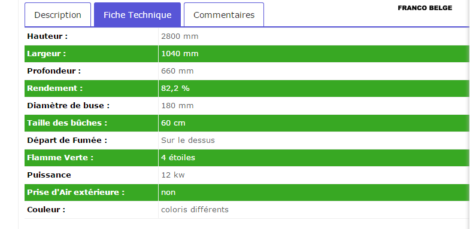
Task: Click the Profondeur label
Action: [x=54, y=71]
